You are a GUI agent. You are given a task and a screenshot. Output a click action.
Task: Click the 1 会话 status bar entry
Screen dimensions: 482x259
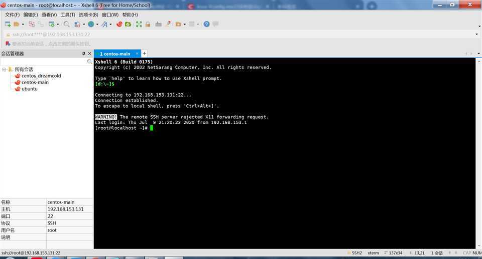click(x=437, y=253)
